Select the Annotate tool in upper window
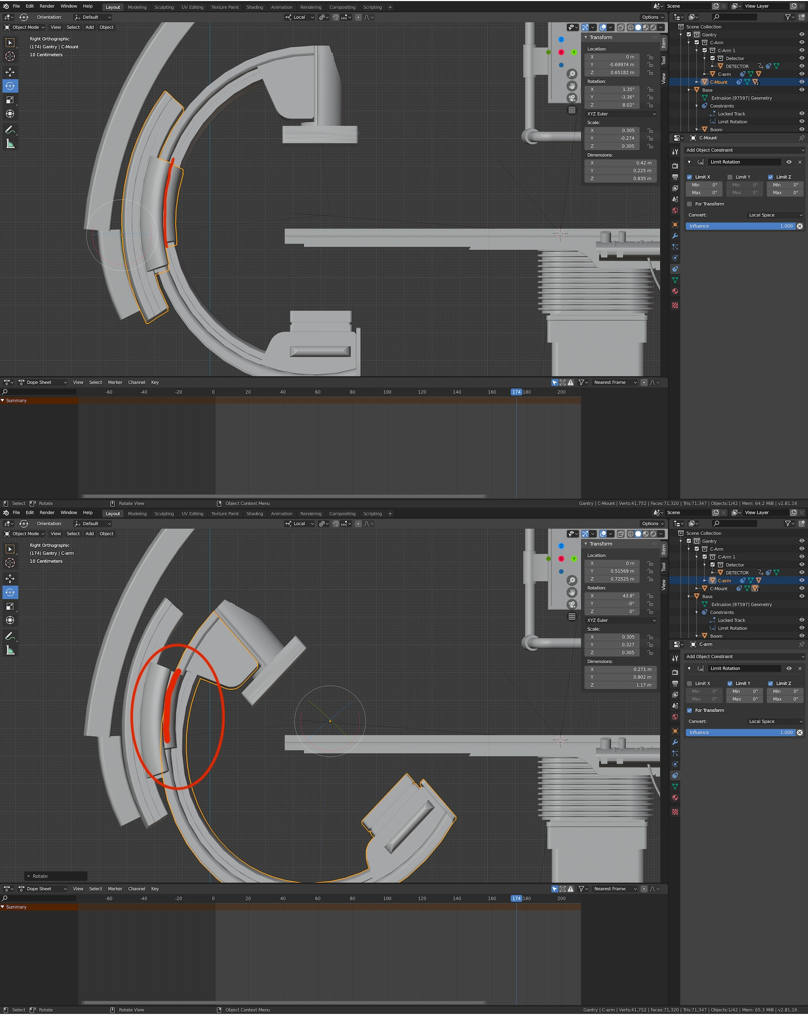Image resolution: width=808 pixels, height=1015 pixels. tap(10, 130)
